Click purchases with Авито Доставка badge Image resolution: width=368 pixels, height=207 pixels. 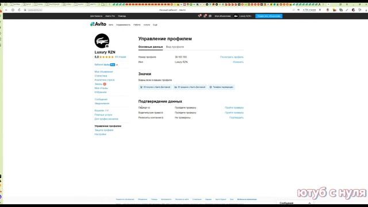pos(155,87)
